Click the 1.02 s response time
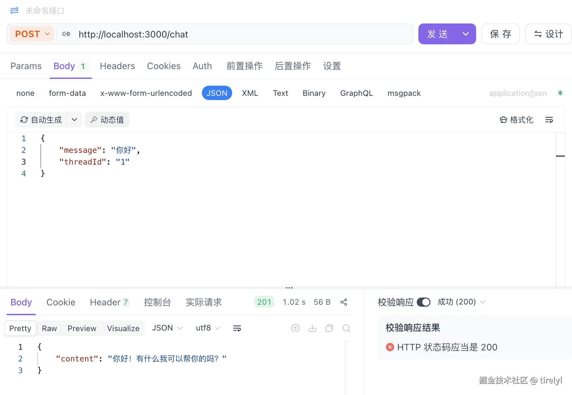Viewport: 572px width, 395px height. (294, 302)
